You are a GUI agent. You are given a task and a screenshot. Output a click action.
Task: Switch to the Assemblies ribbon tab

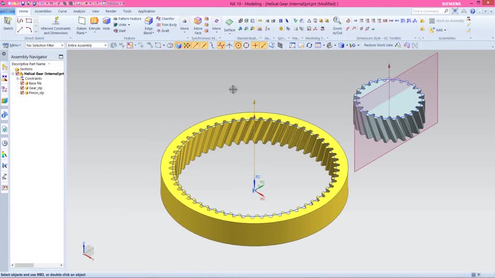click(x=43, y=11)
